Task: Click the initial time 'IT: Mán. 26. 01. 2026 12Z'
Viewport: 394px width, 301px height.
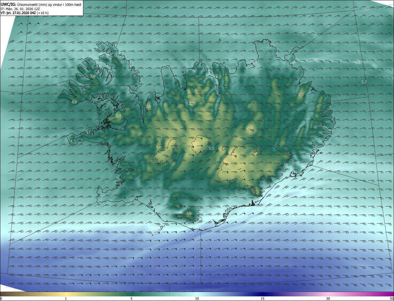Action: [x=20, y=9]
